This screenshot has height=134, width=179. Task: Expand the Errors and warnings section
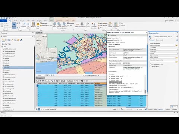(x=108, y=44)
